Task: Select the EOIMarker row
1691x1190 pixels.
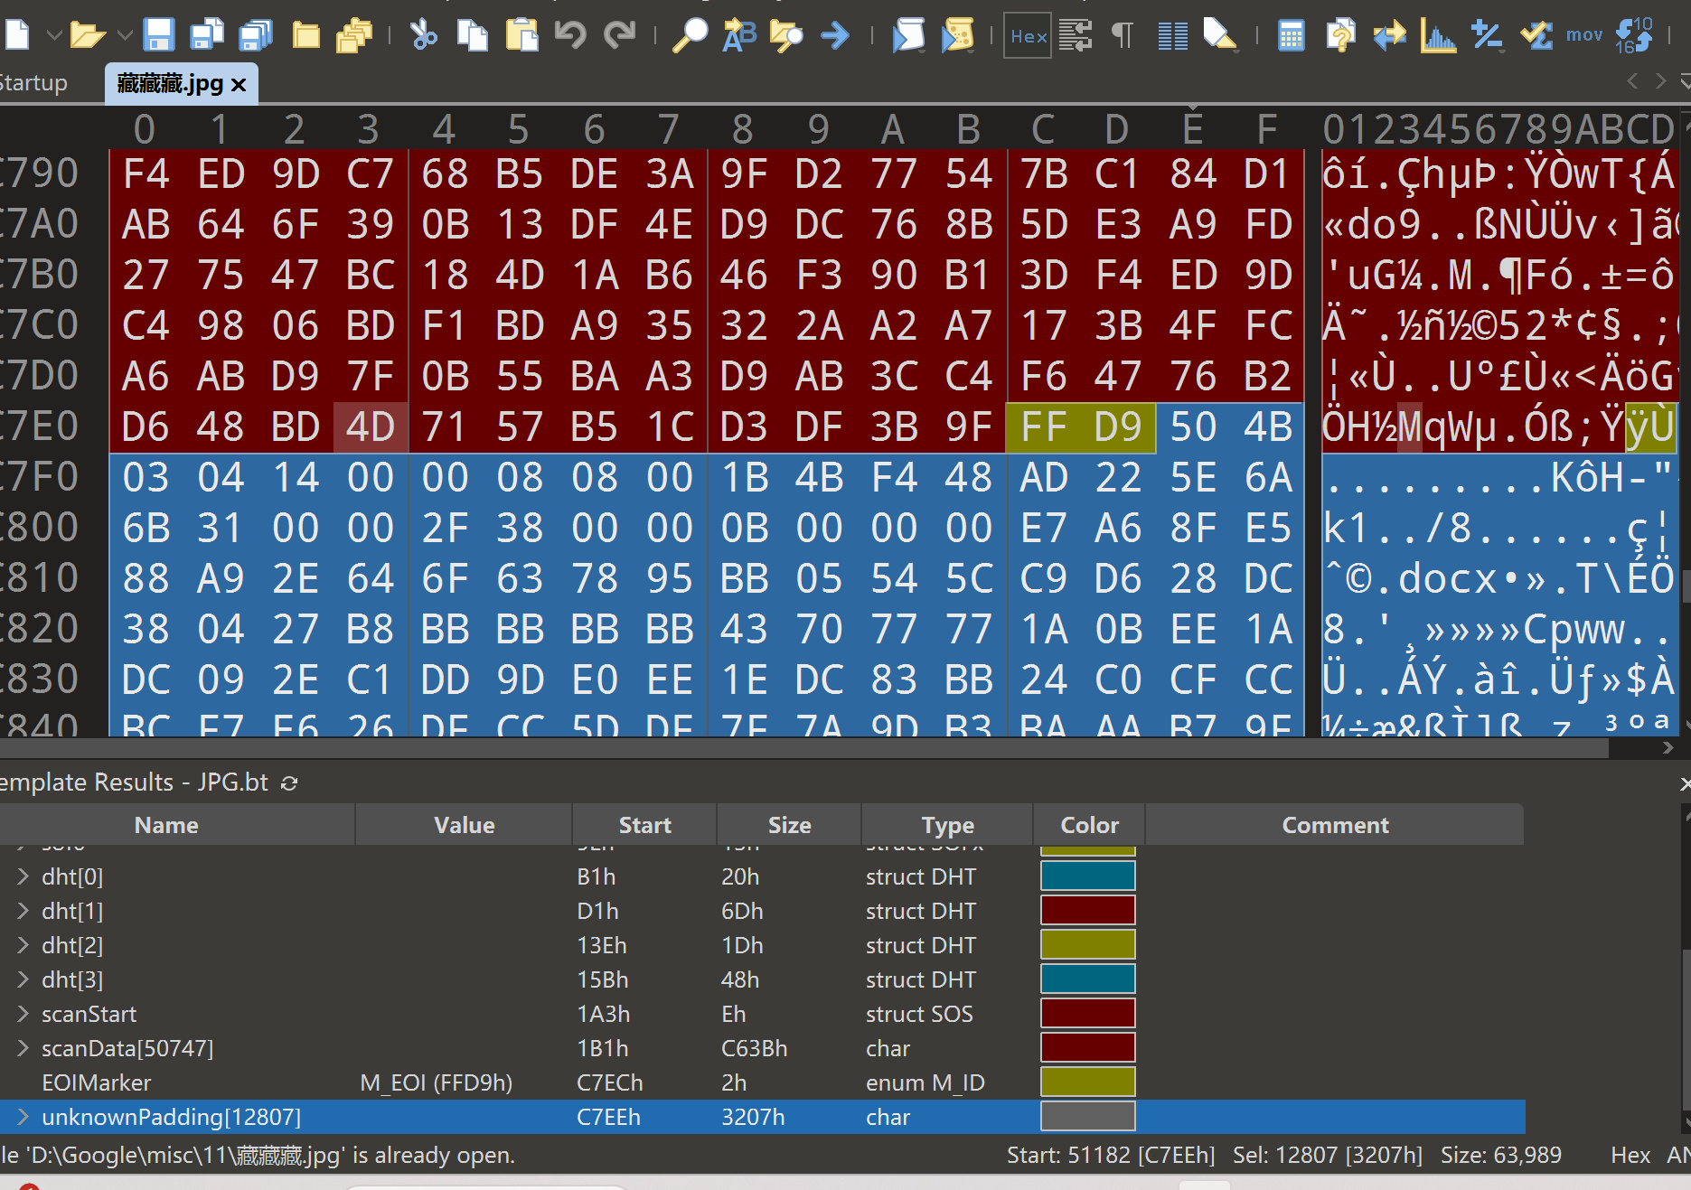Action: [762, 1082]
